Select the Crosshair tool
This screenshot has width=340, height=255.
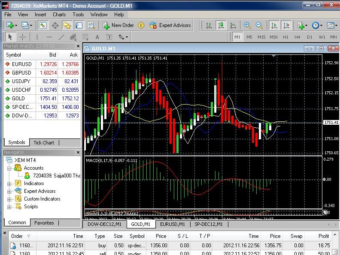pyautogui.click(x=22, y=37)
